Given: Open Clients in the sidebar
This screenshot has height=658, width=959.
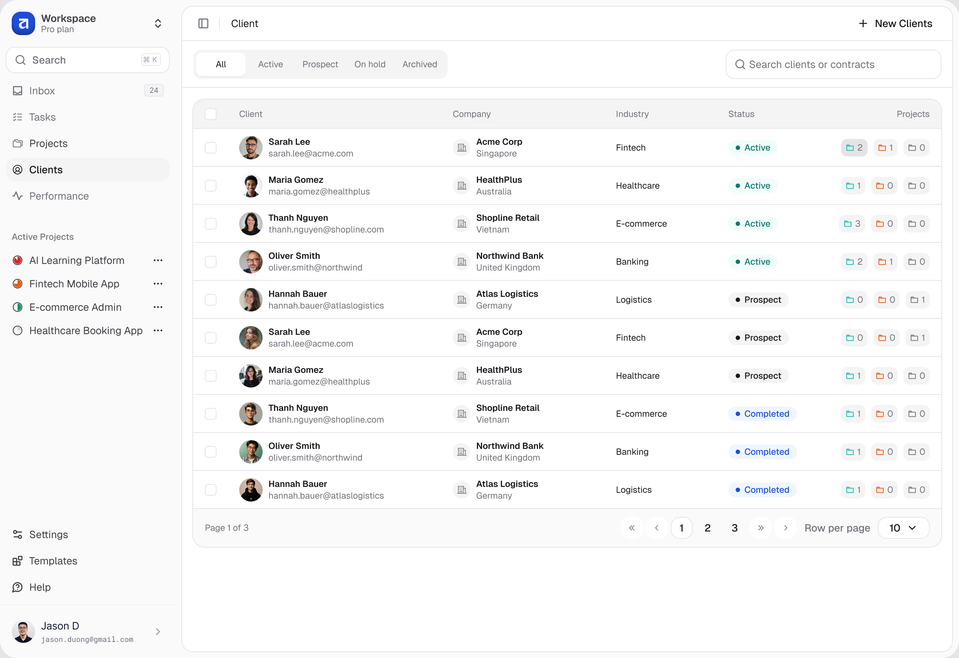Looking at the screenshot, I should tap(87, 170).
